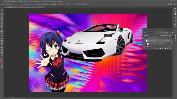Viewport: 177px width, 99px height.
Task: Hide the Background layer eye
Action: [144, 47]
